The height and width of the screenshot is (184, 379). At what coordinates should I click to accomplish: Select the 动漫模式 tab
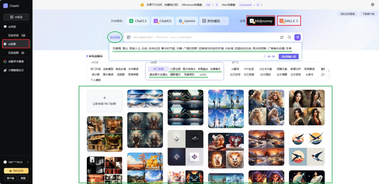coord(215,69)
